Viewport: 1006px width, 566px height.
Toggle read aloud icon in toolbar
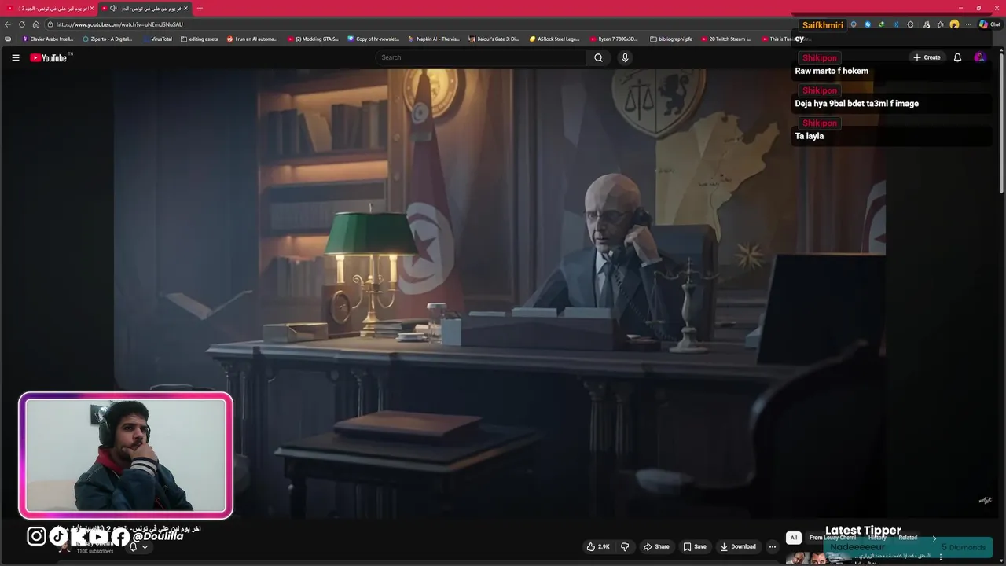(x=896, y=24)
